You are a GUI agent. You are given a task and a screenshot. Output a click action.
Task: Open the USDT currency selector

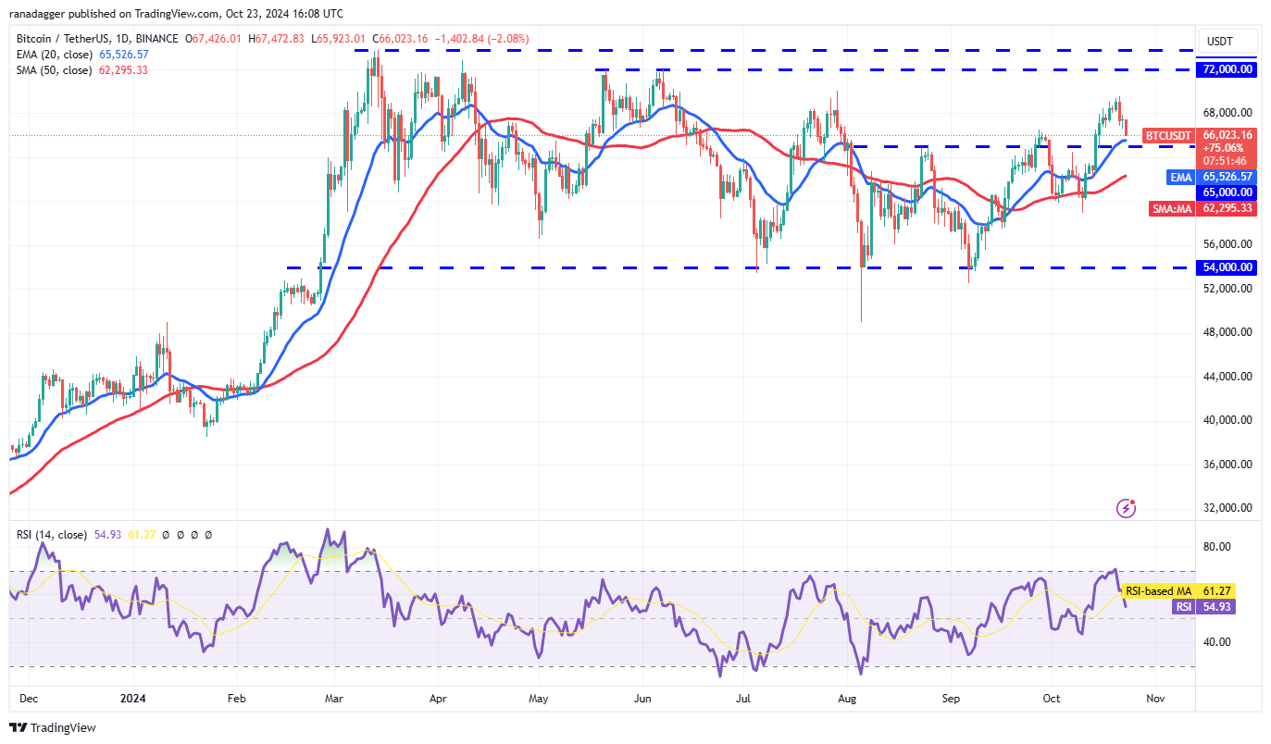tap(1228, 41)
